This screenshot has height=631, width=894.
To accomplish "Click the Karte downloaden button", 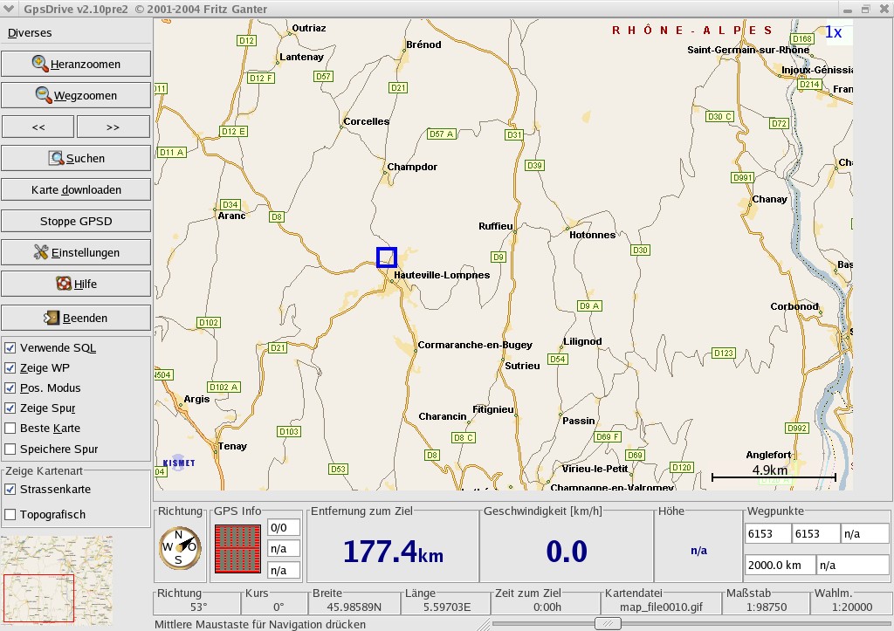I will pos(76,189).
